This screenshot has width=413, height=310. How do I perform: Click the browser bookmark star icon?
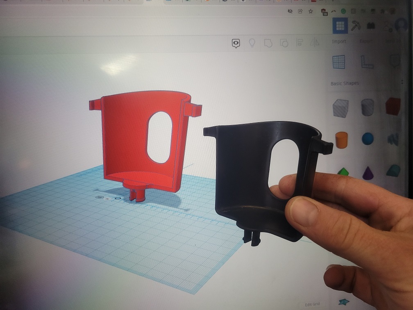(311, 11)
